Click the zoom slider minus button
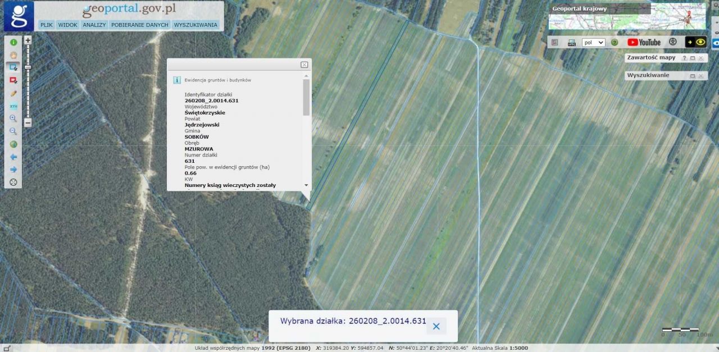The width and height of the screenshot is (719, 352). pyautogui.click(x=28, y=122)
